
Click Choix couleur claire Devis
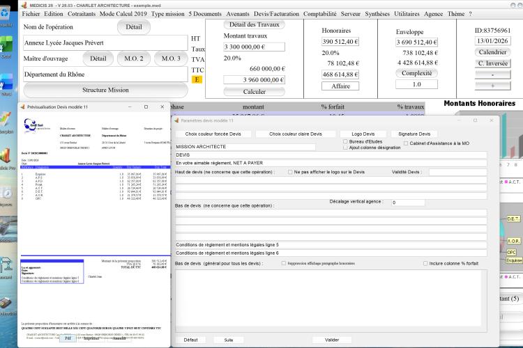point(296,134)
